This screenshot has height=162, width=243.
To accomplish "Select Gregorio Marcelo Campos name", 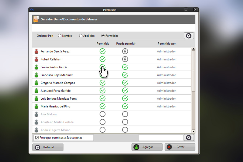I will [x=58, y=83].
